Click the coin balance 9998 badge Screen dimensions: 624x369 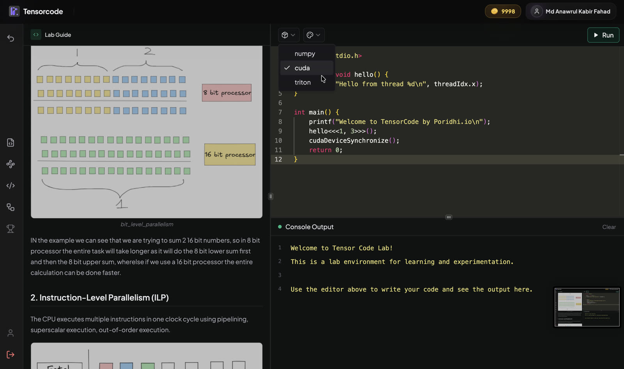coord(503,11)
